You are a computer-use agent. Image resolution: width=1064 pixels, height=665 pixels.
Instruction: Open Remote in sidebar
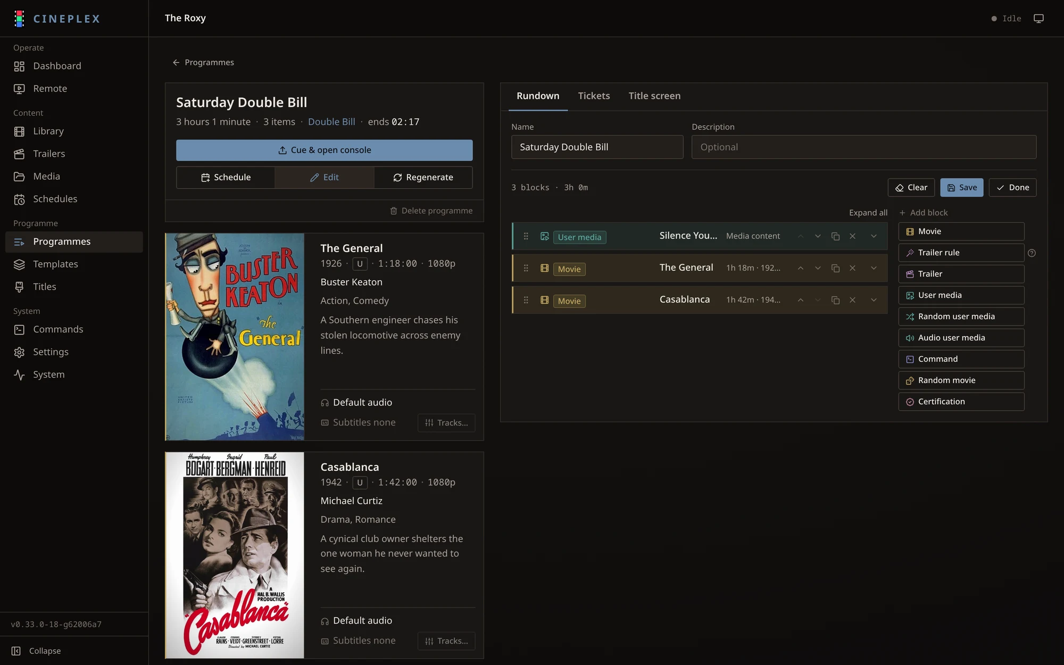(74, 88)
